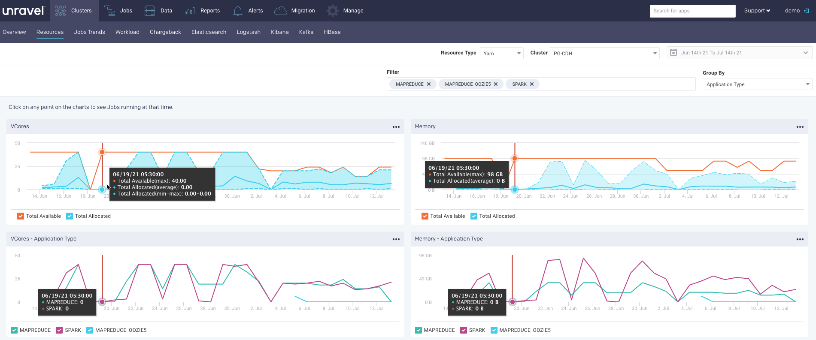Toggle MAPREDUCE in Memory Application Type legend

pyautogui.click(x=419, y=330)
